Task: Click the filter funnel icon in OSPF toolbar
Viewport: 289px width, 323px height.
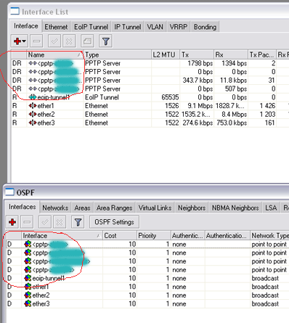Action: tap(78, 221)
